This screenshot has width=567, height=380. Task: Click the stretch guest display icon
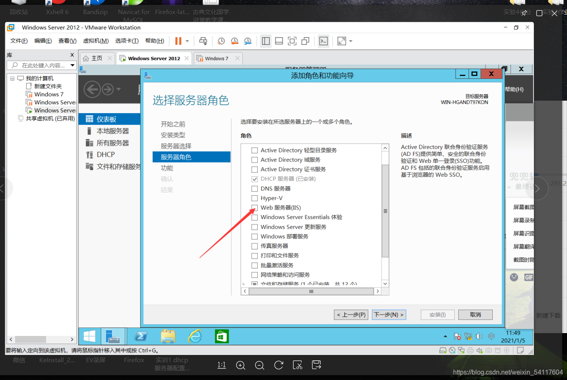click(342, 41)
